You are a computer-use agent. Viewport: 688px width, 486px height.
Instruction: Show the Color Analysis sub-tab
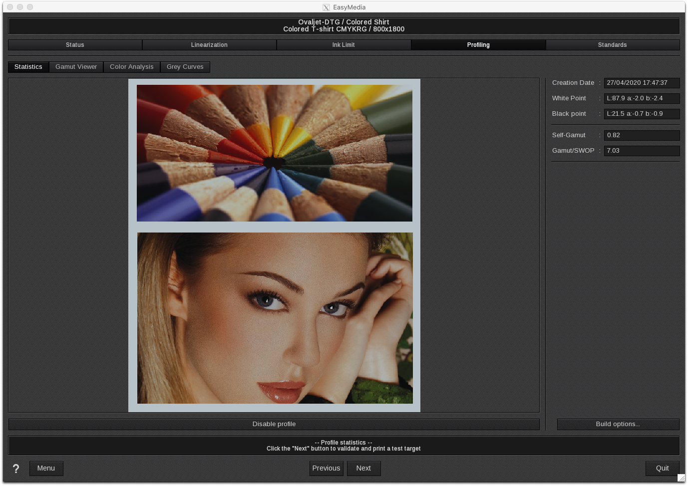[x=132, y=67]
